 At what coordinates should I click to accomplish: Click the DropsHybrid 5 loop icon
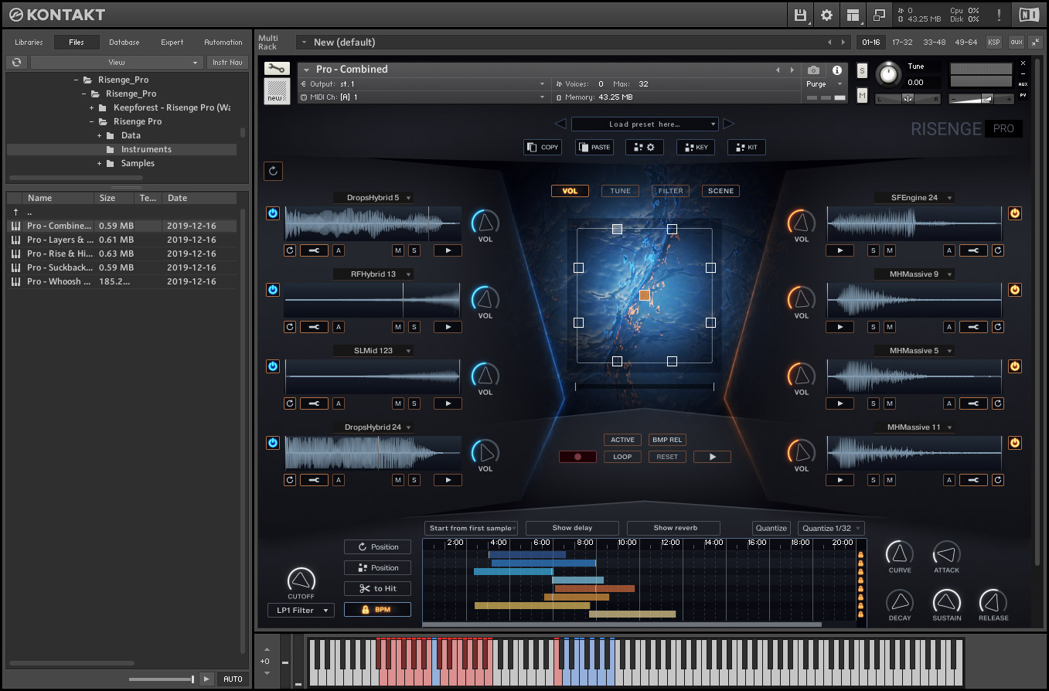290,250
